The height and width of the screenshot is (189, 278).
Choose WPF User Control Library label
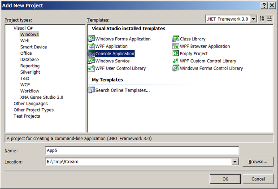coord(120,68)
